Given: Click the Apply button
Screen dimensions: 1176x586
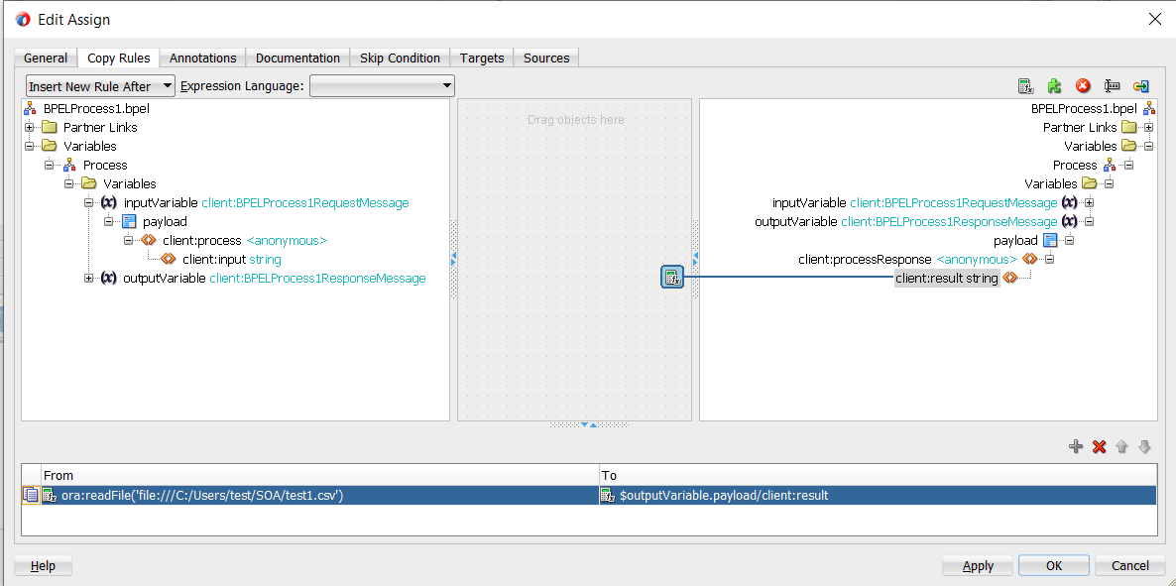Looking at the screenshot, I should 978,565.
